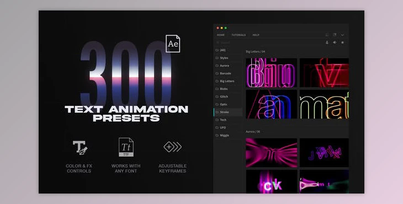The height and width of the screenshot is (204, 403).
Task: Open the pink-blue 'an' stroke thumbnail
Action: [x=272, y=104]
